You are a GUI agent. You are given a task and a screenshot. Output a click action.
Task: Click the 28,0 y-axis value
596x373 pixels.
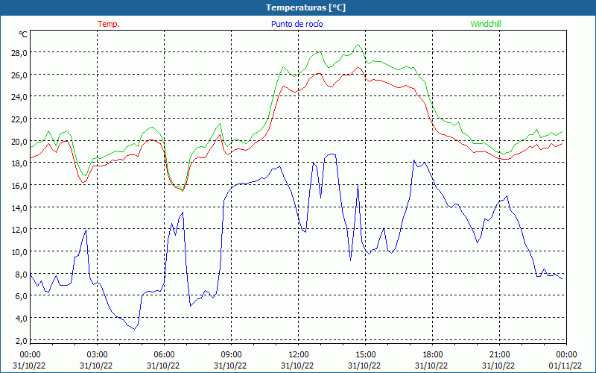click(19, 53)
